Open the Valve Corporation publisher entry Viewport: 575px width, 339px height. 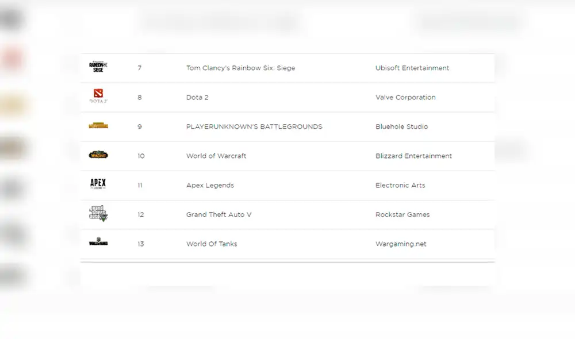click(405, 97)
